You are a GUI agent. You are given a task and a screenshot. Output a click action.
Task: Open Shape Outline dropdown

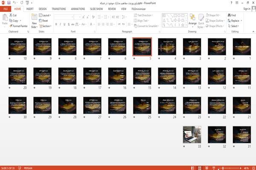point(215,21)
